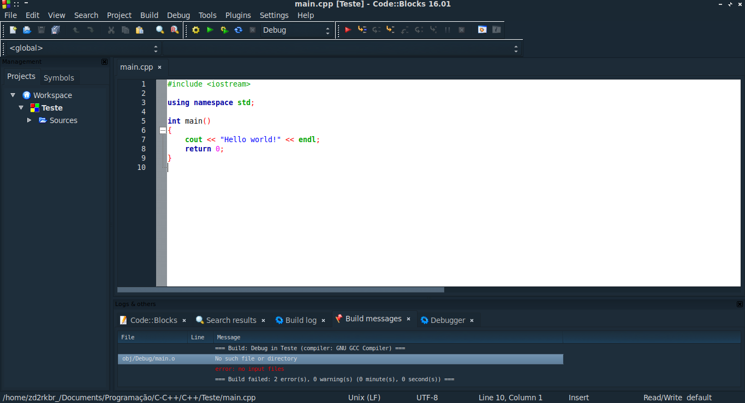This screenshot has height=403, width=745.
Task: Click the Break debugger pause icon
Action: [x=447, y=30]
